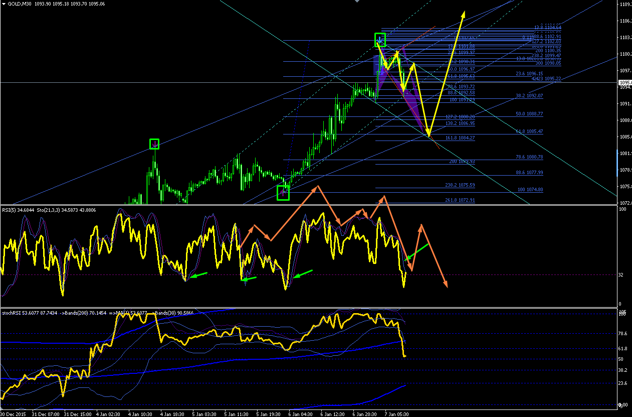
Task: Click the gray chart shift marker on top edge
Action: point(356,2)
